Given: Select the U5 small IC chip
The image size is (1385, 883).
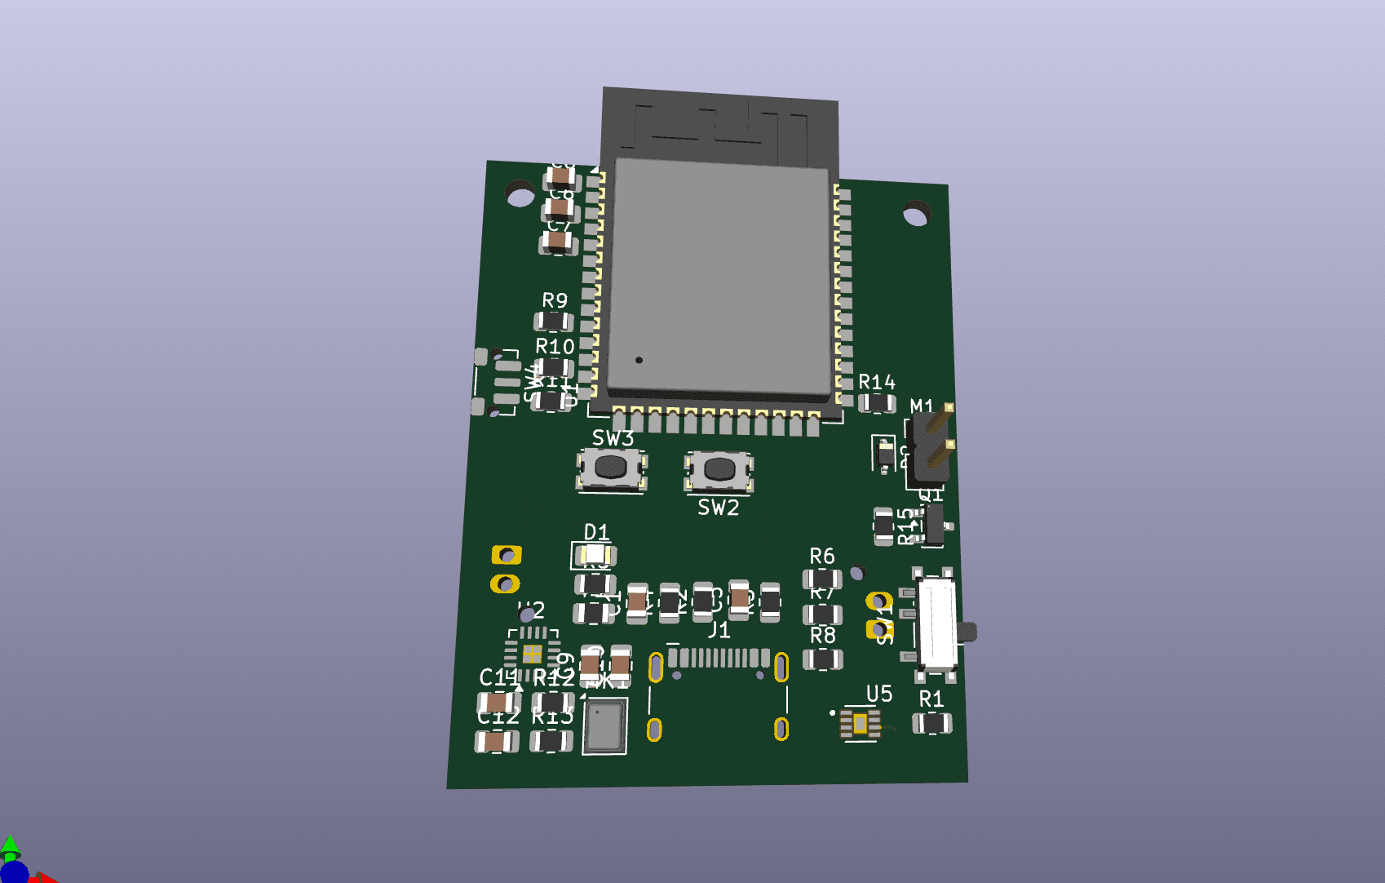Looking at the screenshot, I should point(861,723).
